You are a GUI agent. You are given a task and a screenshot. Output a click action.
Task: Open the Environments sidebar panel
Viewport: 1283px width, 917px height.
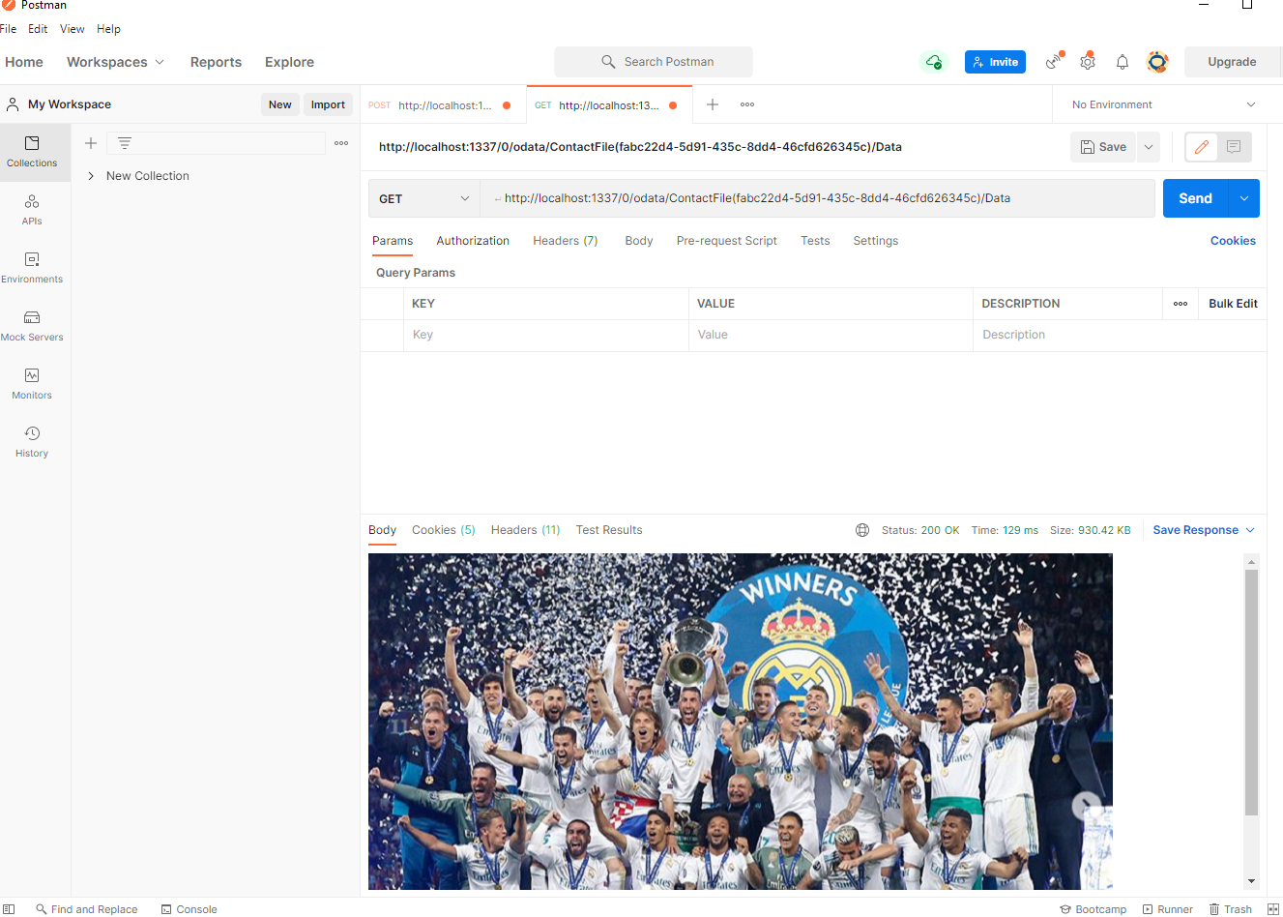click(32, 268)
